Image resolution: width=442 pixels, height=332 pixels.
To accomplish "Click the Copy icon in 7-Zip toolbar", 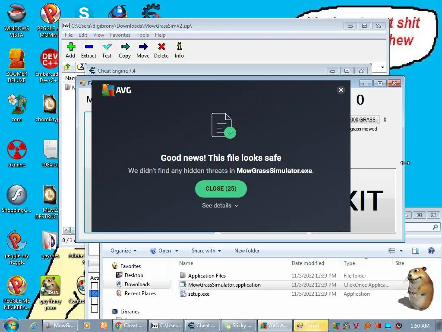I will point(125,47).
